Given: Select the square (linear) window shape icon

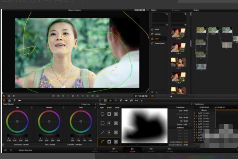Looking at the screenshot, I should pyautogui.click(x=102, y=123).
